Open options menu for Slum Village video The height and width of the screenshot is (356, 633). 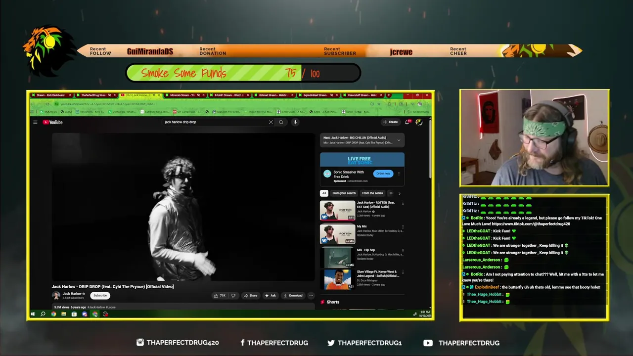pos(403,272)
